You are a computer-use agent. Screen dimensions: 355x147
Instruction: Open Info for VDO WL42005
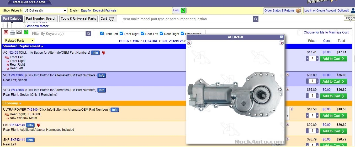(102, 76)
